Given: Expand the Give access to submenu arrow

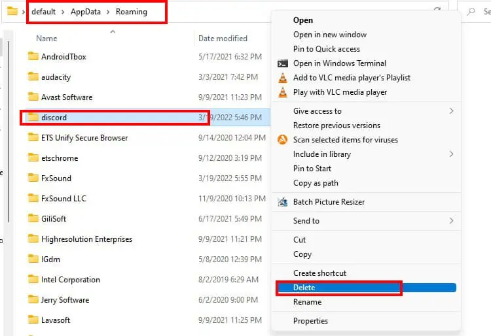Looking at the screenshot, I should pos(451,111).
